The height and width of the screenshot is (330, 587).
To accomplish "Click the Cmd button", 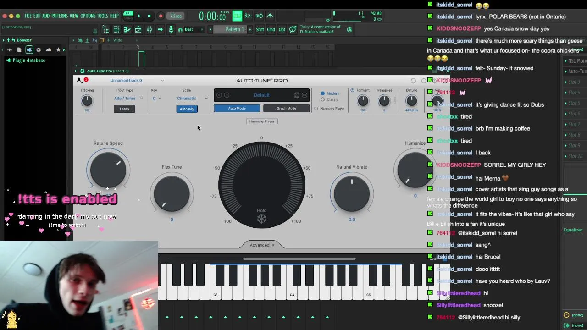I will [271, 30].
